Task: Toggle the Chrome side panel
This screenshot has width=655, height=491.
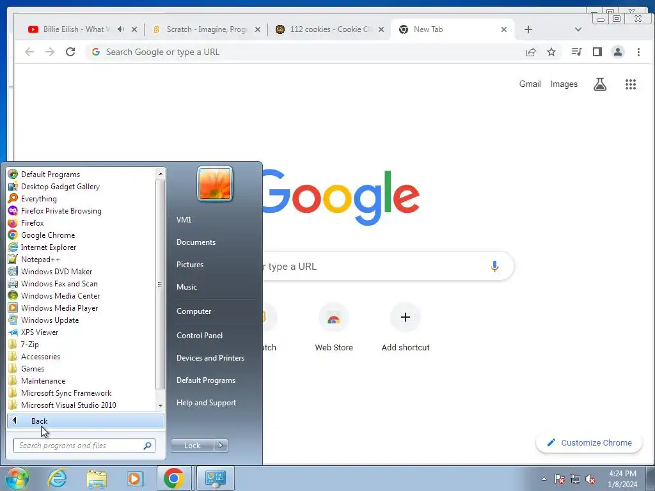Action: coord(597,52)
